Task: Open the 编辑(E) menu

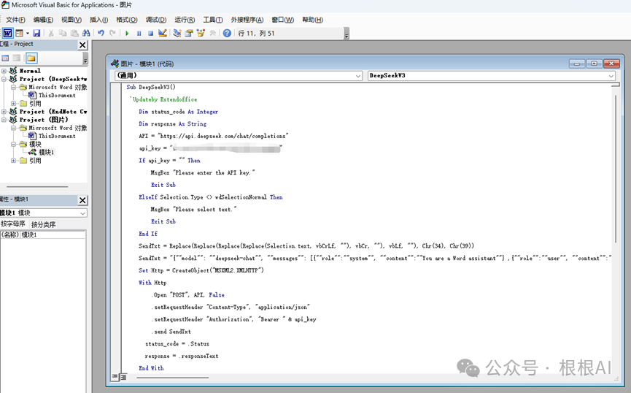Action: pyautogui.click(x=43, y=20)
